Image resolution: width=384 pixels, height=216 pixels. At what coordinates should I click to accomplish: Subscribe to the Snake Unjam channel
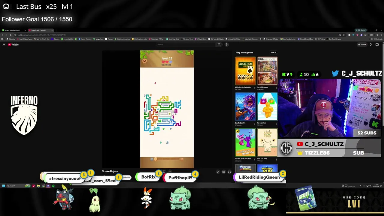click(126, 177)
